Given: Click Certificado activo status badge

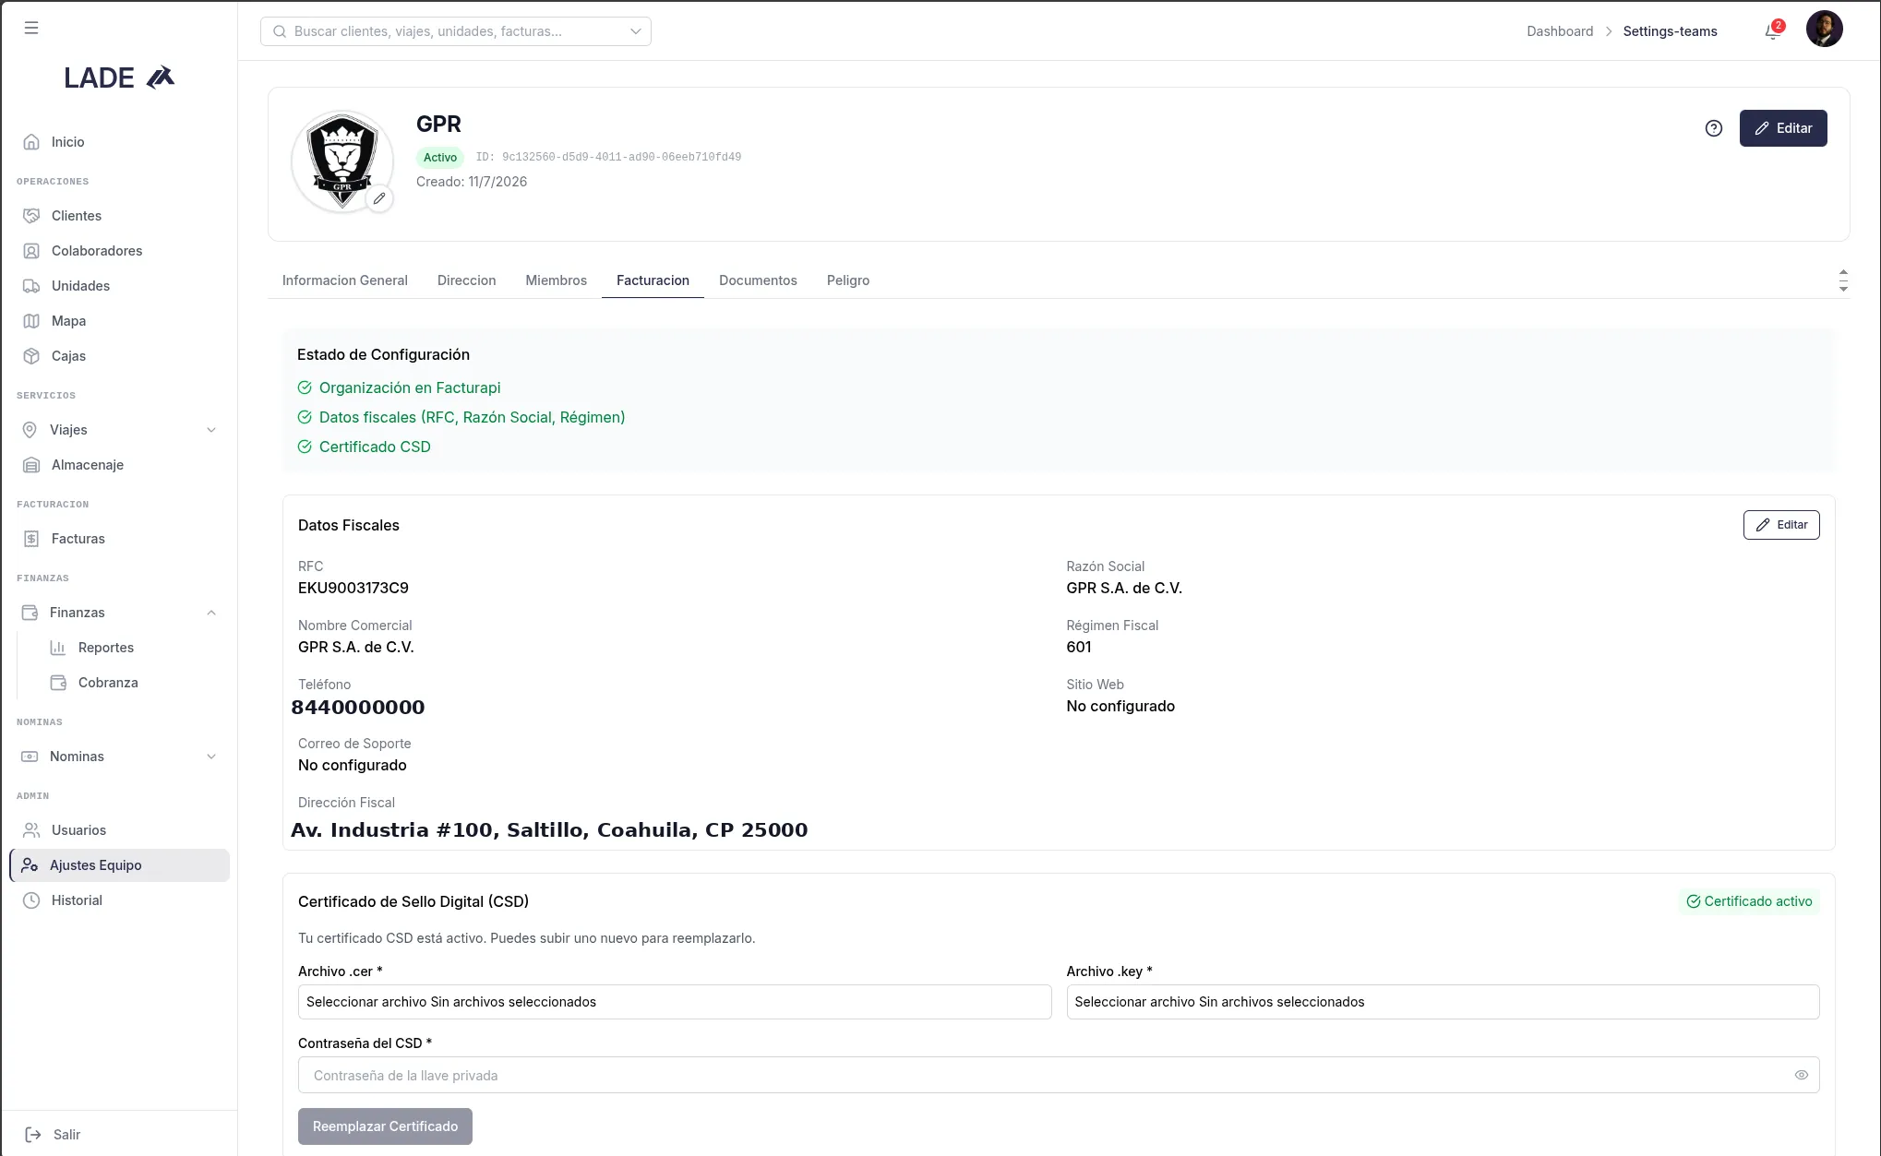Looking at the screenshot, I should [x=1749, y=901].
